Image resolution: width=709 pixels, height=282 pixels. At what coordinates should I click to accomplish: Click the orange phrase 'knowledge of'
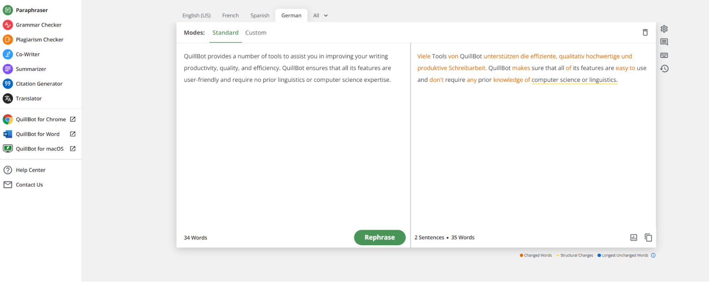point(511,80)
